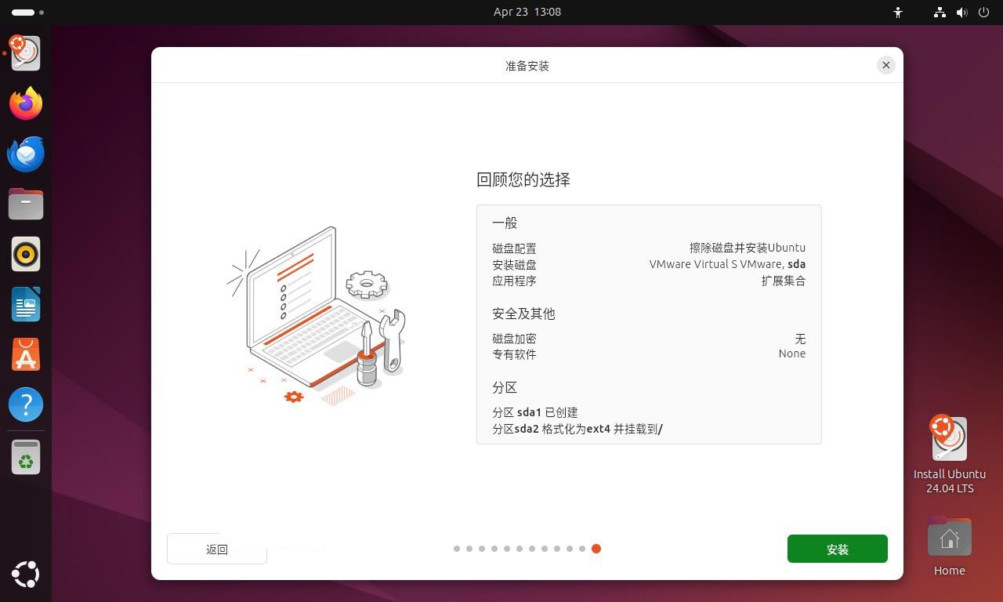Open the Home folder desktop icon
The image size is (1003, 602).
point(949,539)
